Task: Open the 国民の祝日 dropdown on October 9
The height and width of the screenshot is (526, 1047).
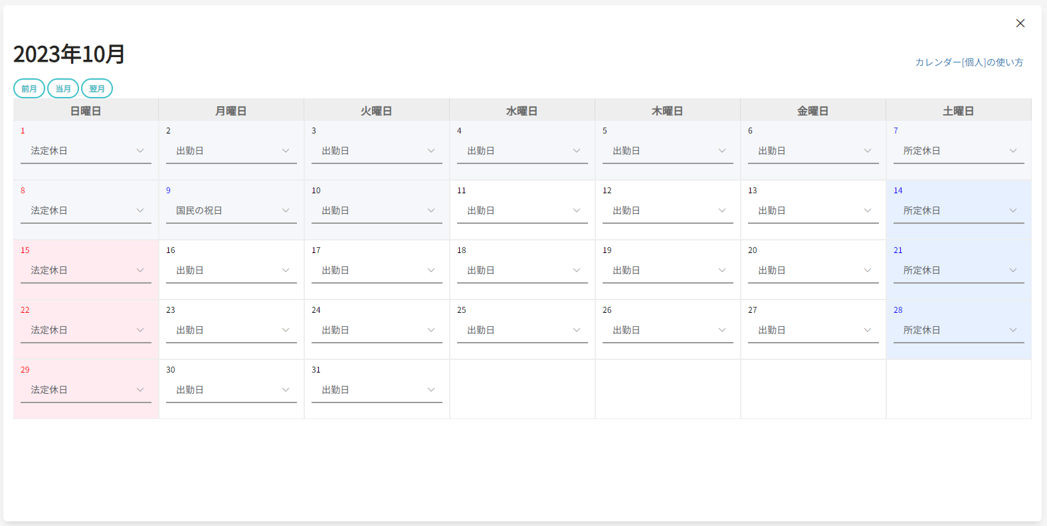Action: click(x=231, y=211)
